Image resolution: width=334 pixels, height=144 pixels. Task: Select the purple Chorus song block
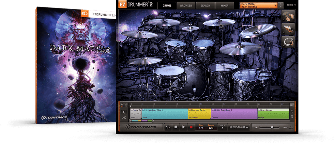234,114
